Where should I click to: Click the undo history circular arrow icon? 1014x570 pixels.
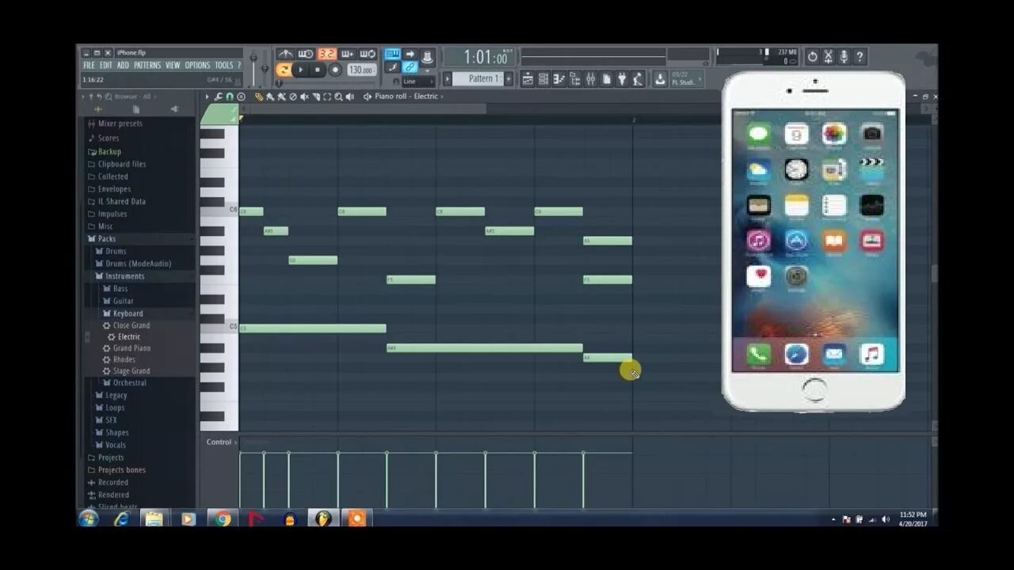tap(812, 56)
